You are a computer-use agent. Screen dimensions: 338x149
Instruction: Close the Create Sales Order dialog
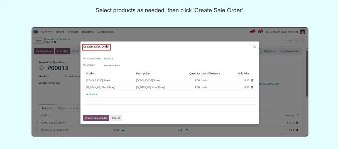(255, 47)
